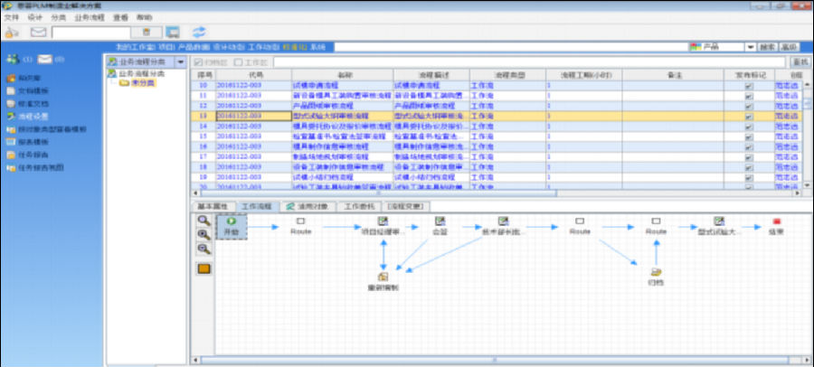Expand the 业务流程分类 dropdown arrow
Viewport: 814px width, 367px height.
tap(183, 61)
